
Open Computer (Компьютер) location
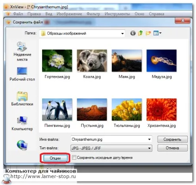[22, 123]
